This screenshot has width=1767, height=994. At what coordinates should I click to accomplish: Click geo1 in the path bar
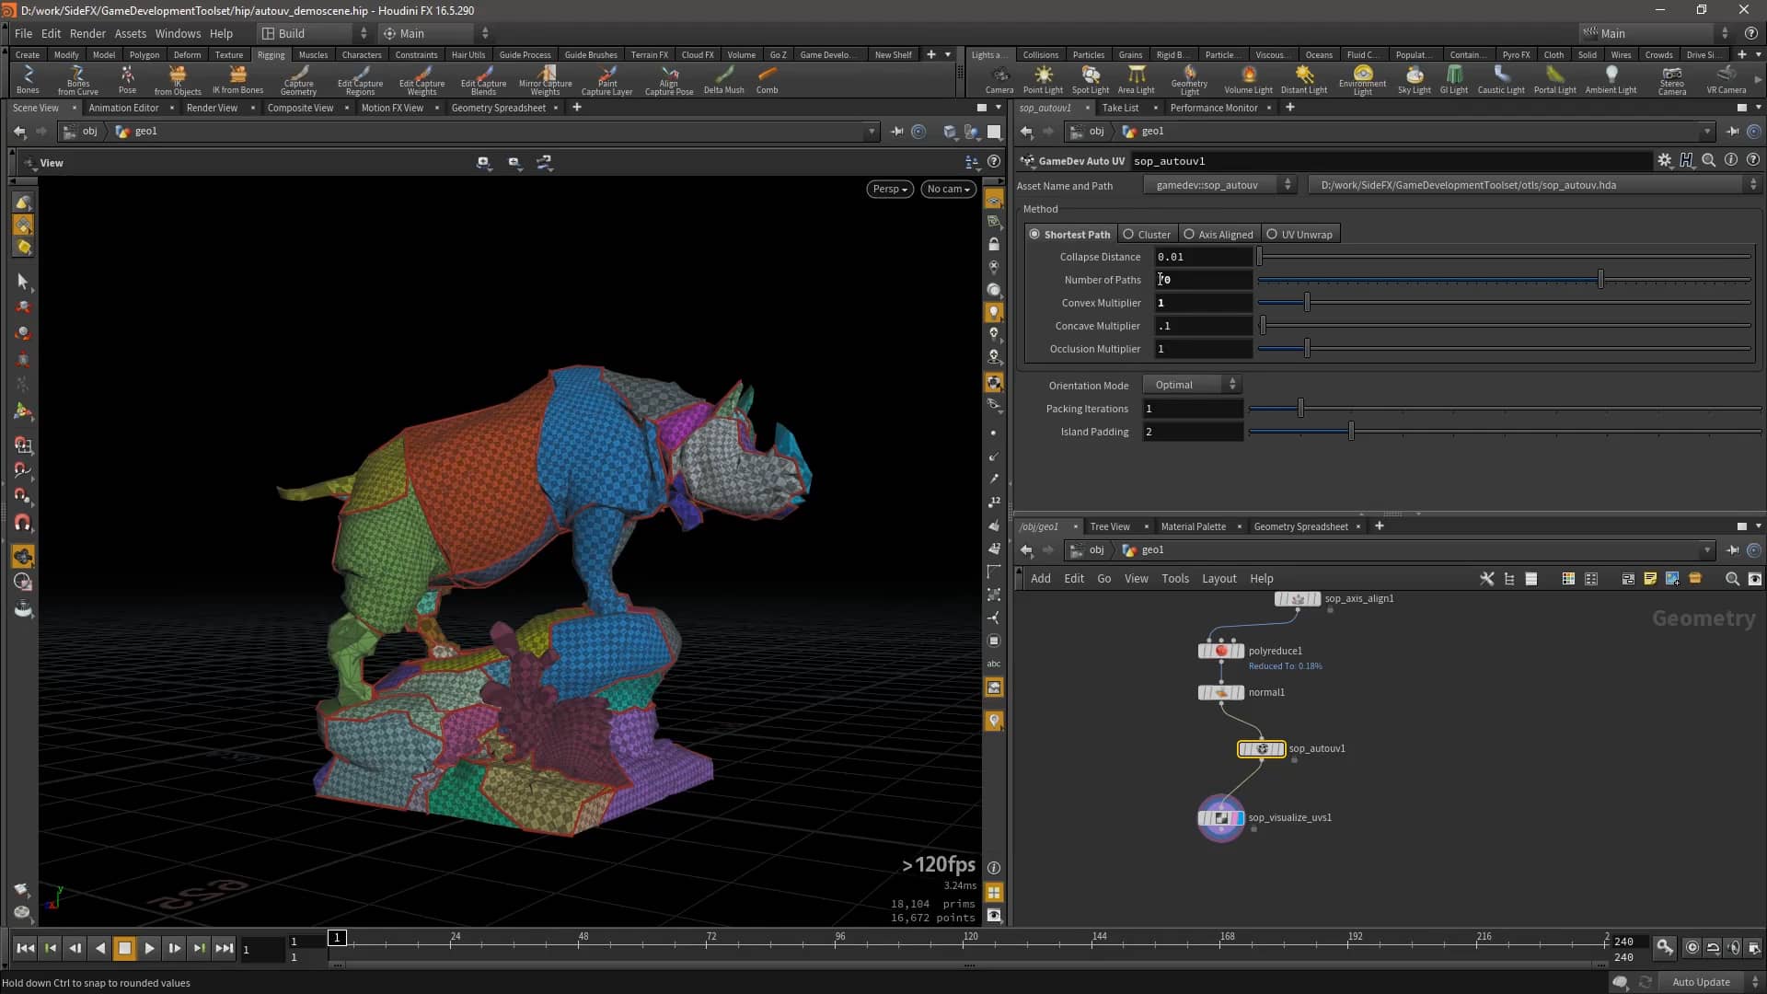pos(144,131)
